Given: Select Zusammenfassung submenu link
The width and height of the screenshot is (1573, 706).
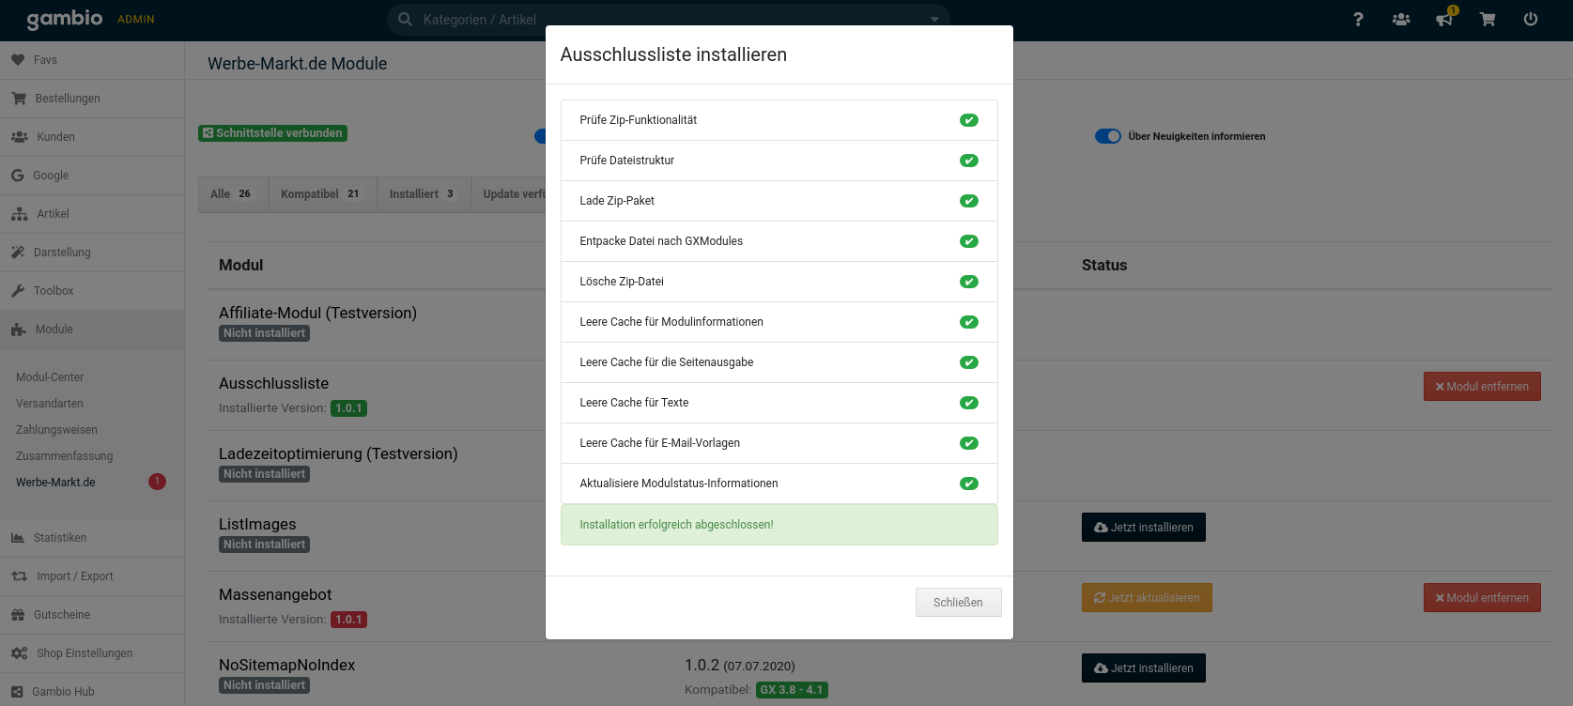Looking at the screenshot, I should 64,455.
